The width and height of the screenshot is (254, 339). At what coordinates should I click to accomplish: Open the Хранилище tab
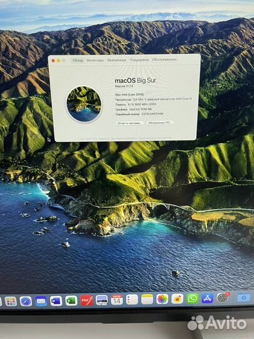(x=117, y=60)
